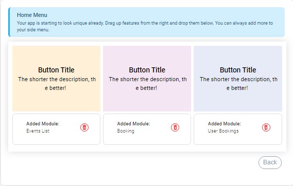Delete the Events List module with its trash icon
The image size is (293, 186).
[x=84, y=127]
